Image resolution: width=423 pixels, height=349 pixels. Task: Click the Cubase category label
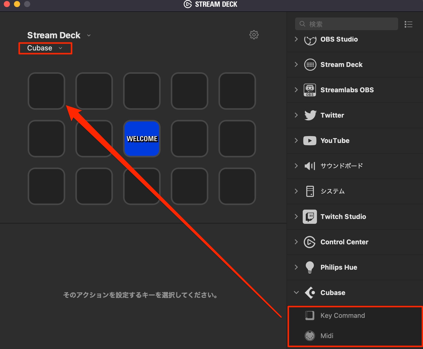(x=333, y=293)
